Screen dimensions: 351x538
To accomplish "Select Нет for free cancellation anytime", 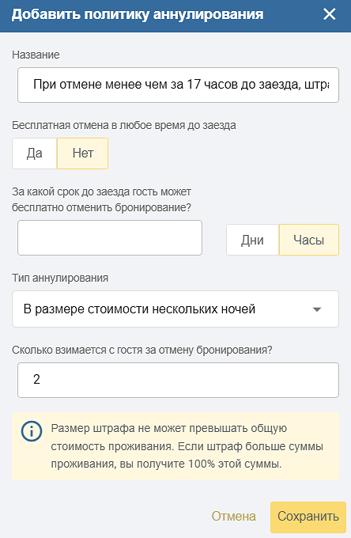I will 82,153.
